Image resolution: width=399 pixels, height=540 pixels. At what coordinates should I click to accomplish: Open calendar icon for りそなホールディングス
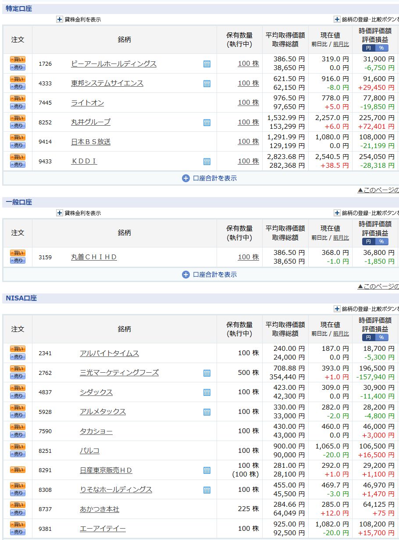pyautogui.click(x=207, y=490)
